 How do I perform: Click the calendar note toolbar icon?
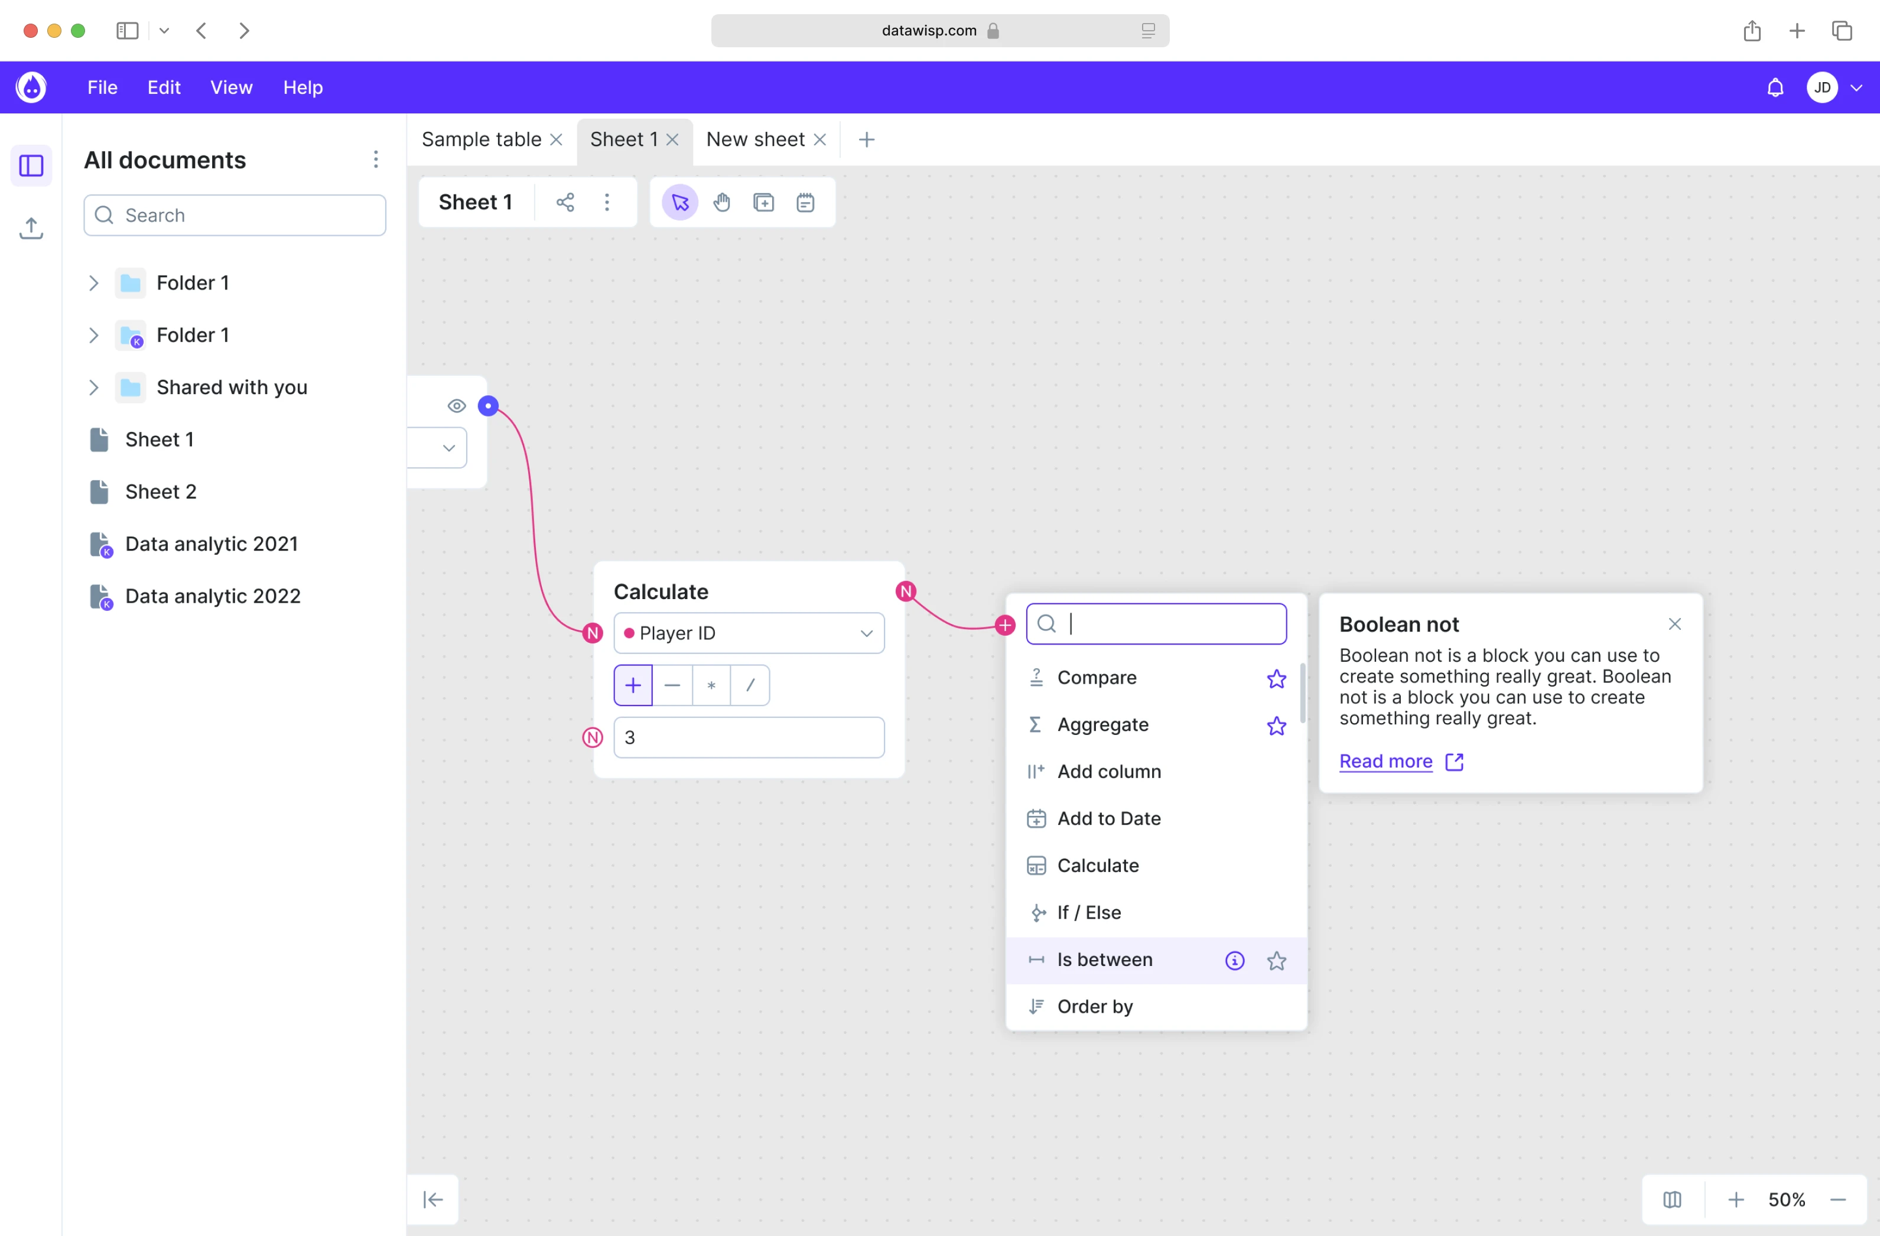click(805, 203)
